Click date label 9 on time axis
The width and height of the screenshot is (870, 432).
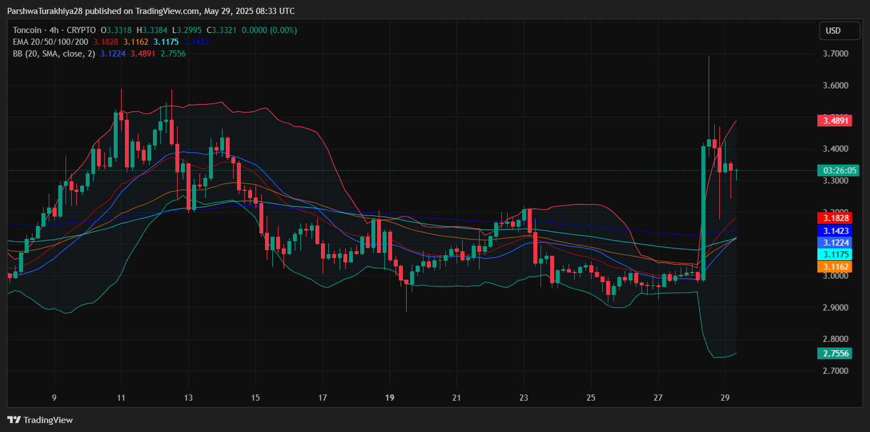tap(54, 398)
